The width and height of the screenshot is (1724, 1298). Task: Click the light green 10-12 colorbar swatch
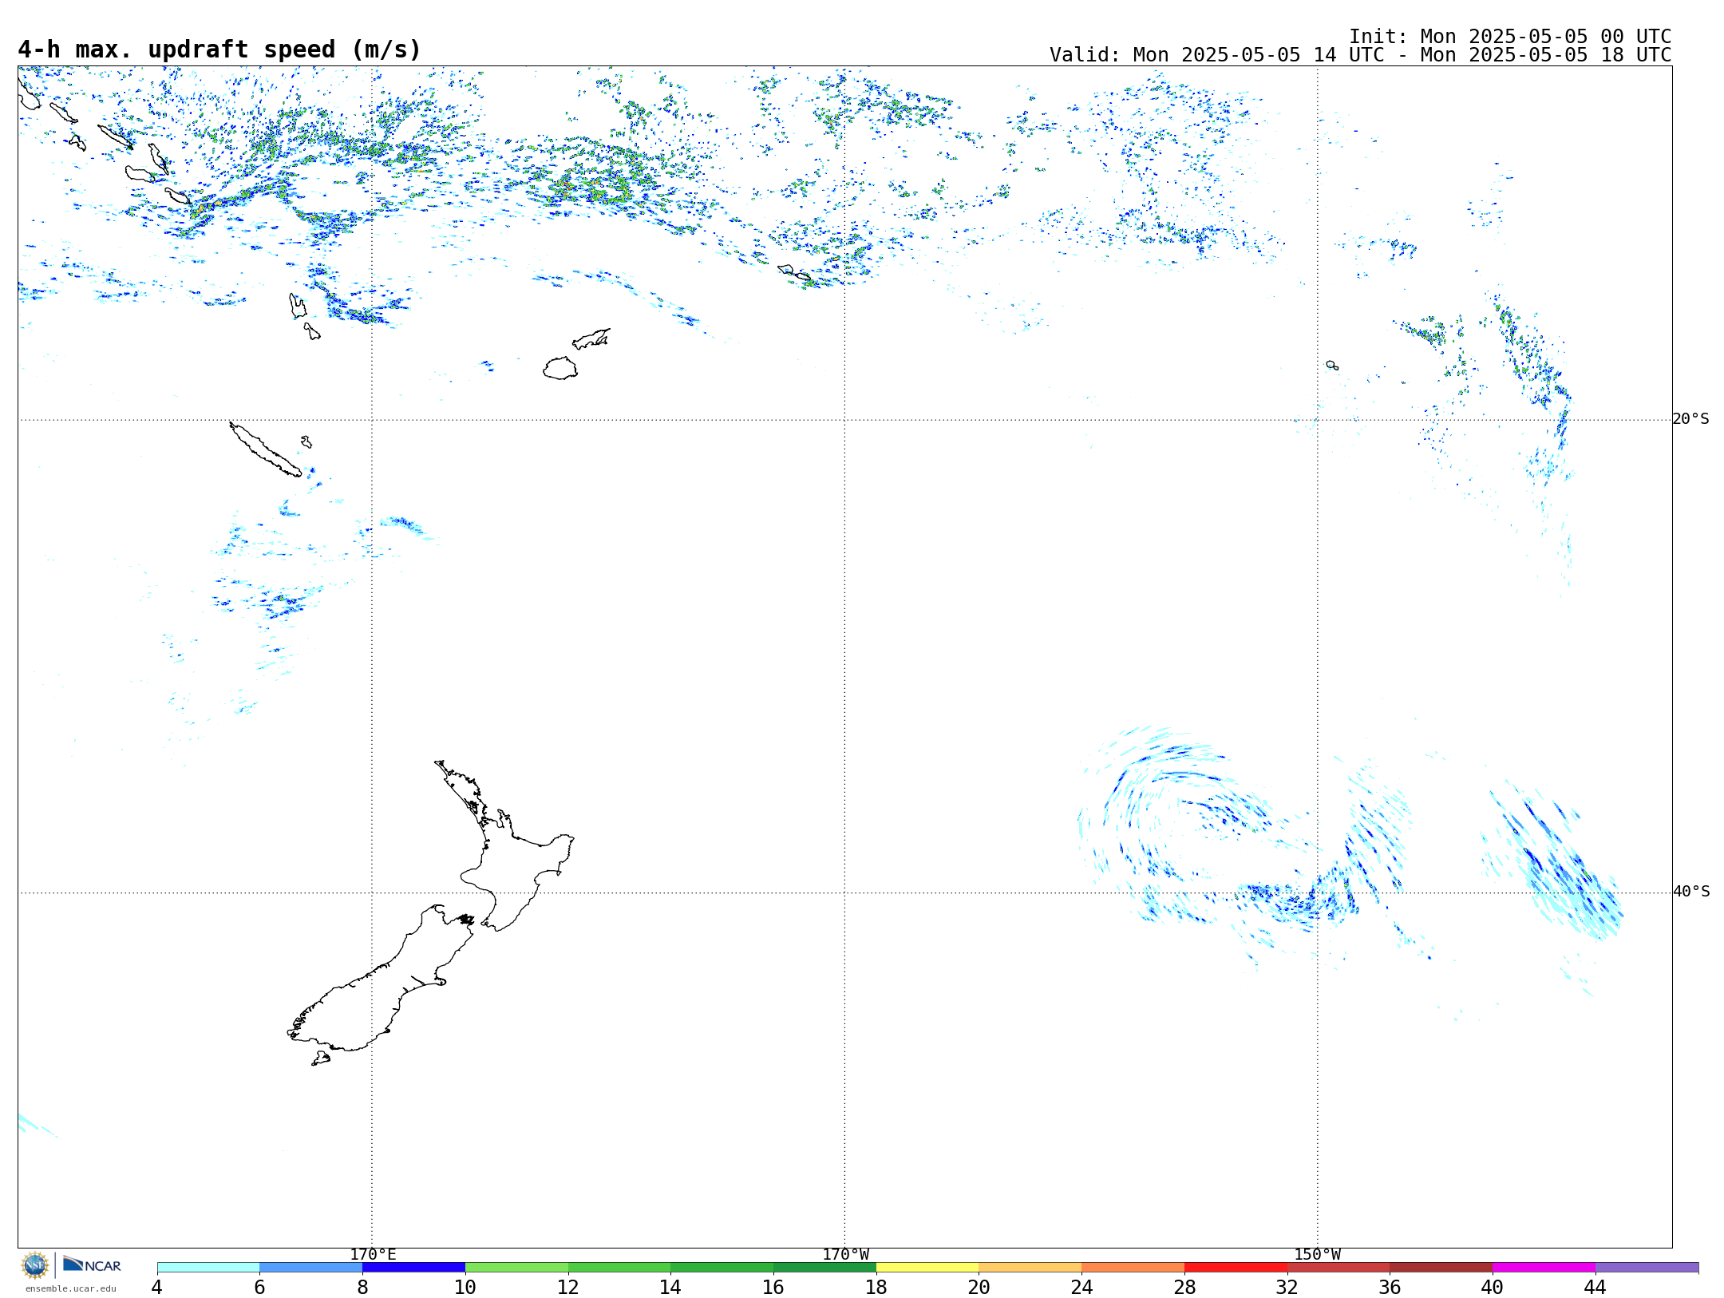(x=516, y=1267)
